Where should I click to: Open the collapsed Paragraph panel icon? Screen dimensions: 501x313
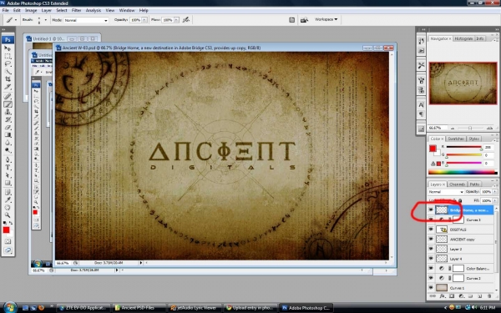(x=421, y=114)
